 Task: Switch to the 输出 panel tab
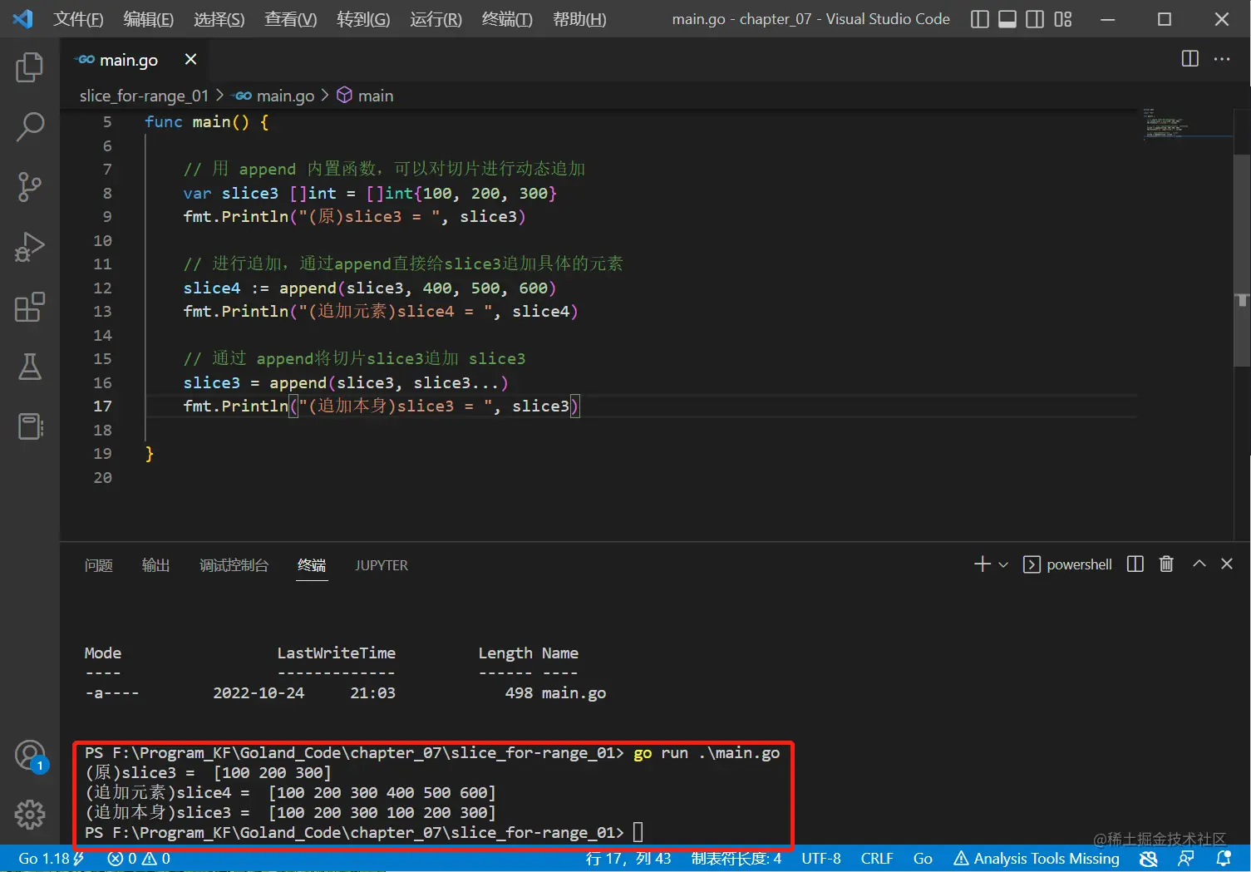pyautogui.click(x=155, y=565)
